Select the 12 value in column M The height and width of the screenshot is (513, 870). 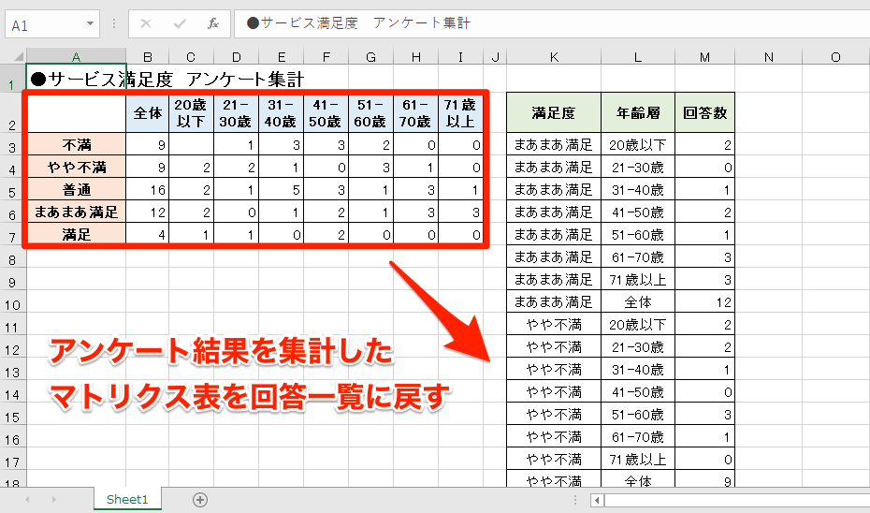[704, 302]
